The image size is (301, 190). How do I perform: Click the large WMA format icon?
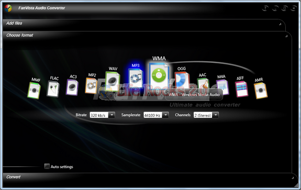point(159,76)
